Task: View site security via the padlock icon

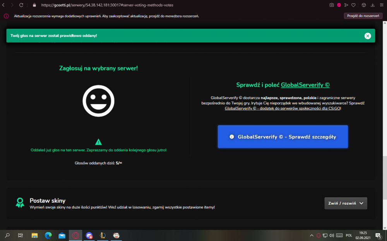Action: click(x=34, y=5)
